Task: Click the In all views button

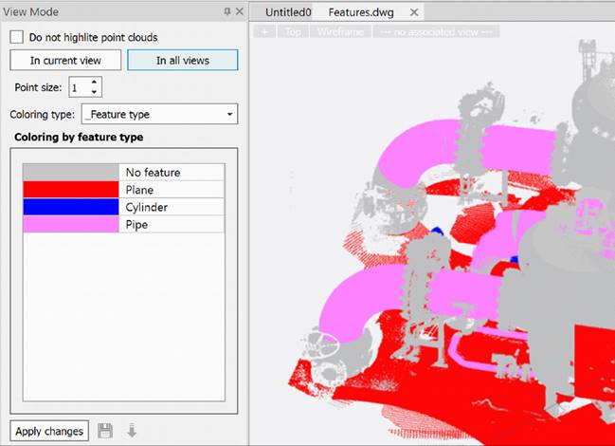Action: point(182,60)
